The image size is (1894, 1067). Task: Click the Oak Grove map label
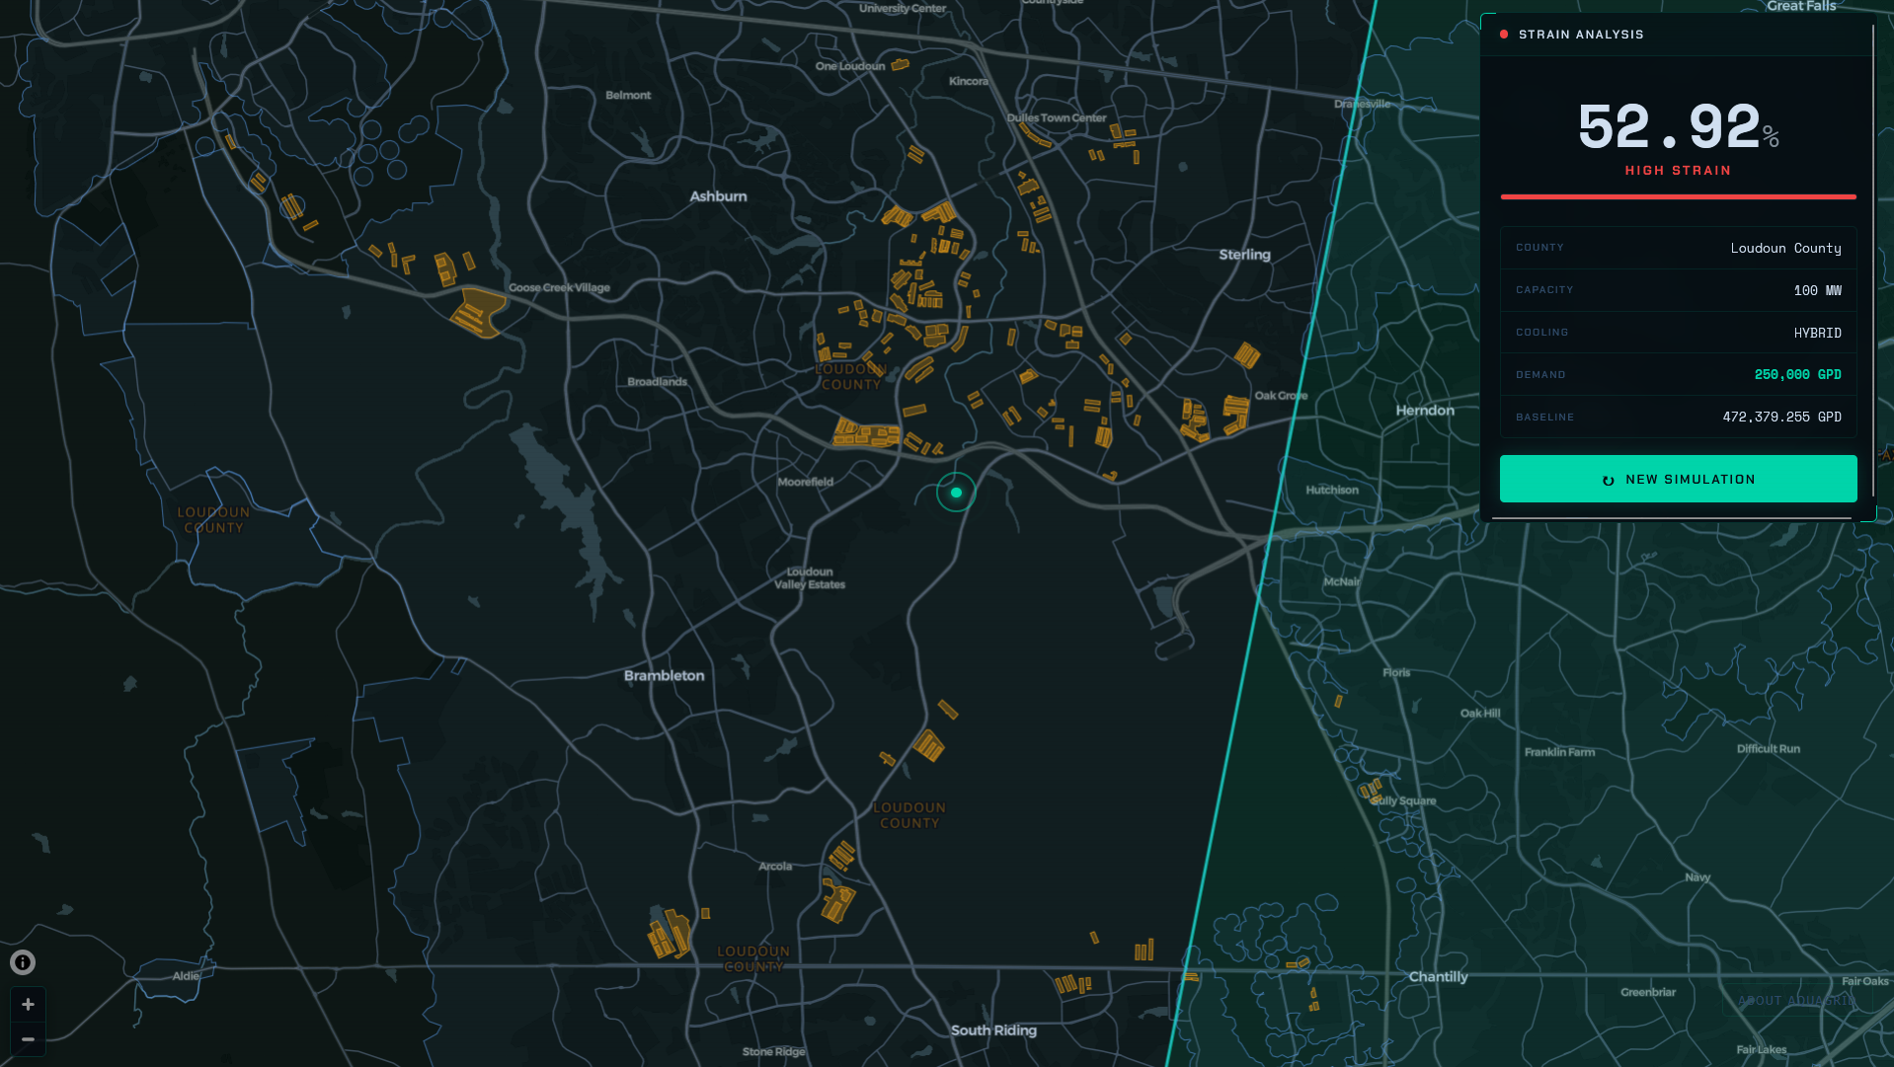(1281, 396)
